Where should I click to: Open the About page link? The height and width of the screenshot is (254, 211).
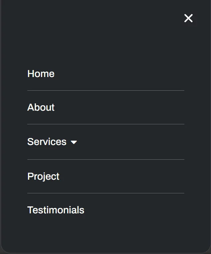[41, 107]
